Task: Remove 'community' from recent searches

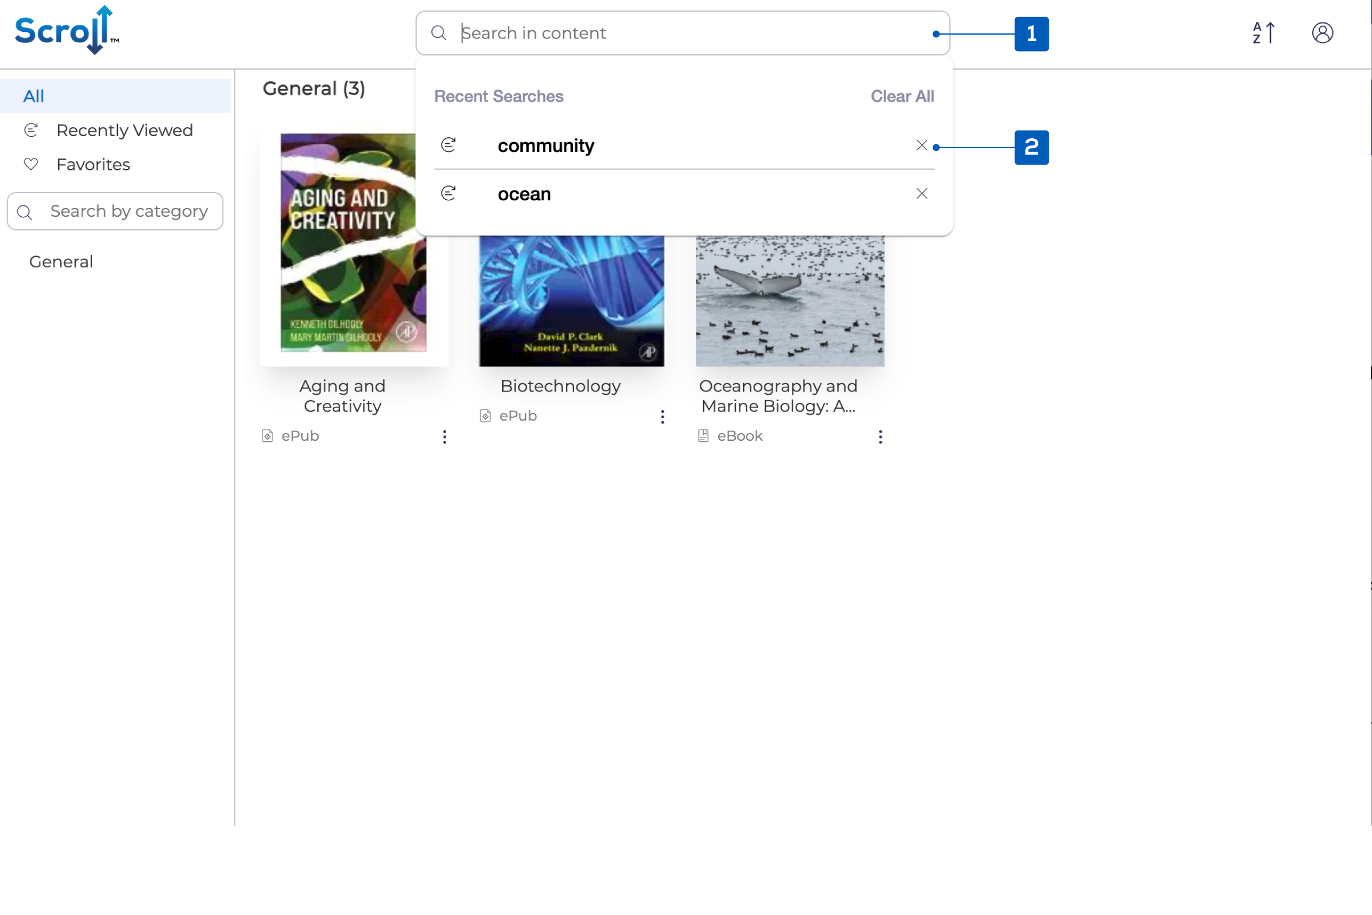Action: pos(921,145)
